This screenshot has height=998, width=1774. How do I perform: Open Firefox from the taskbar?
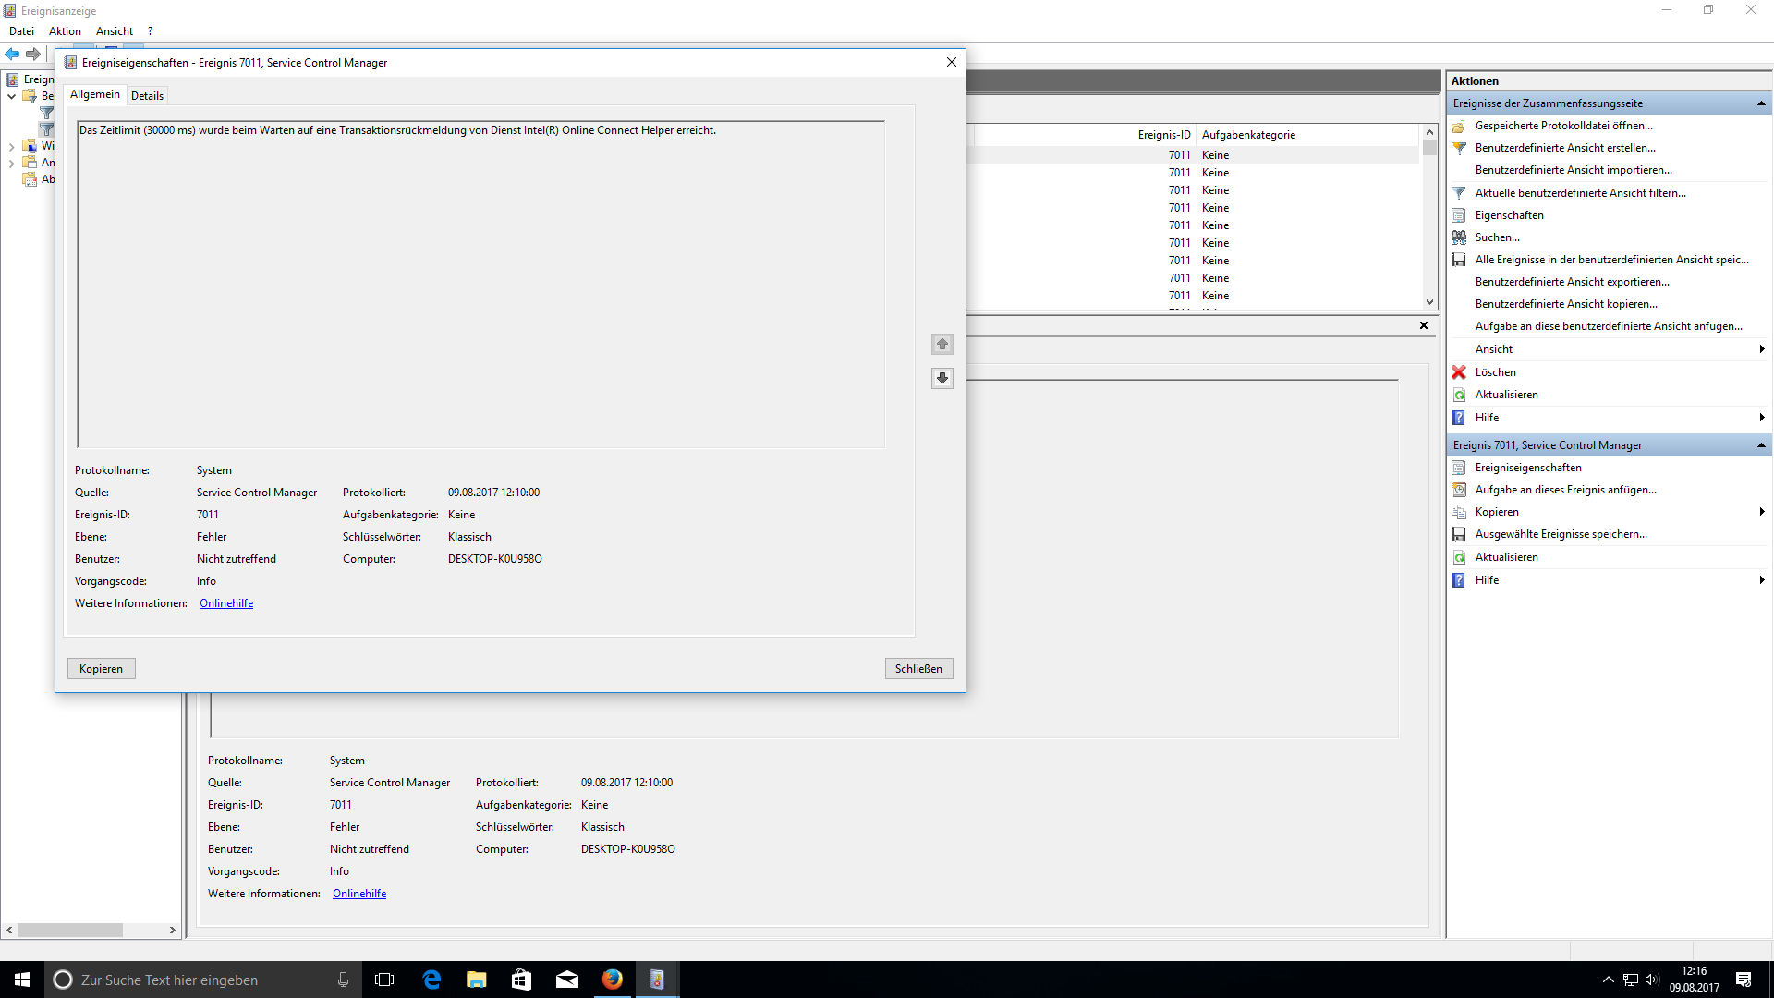(612, 980)
